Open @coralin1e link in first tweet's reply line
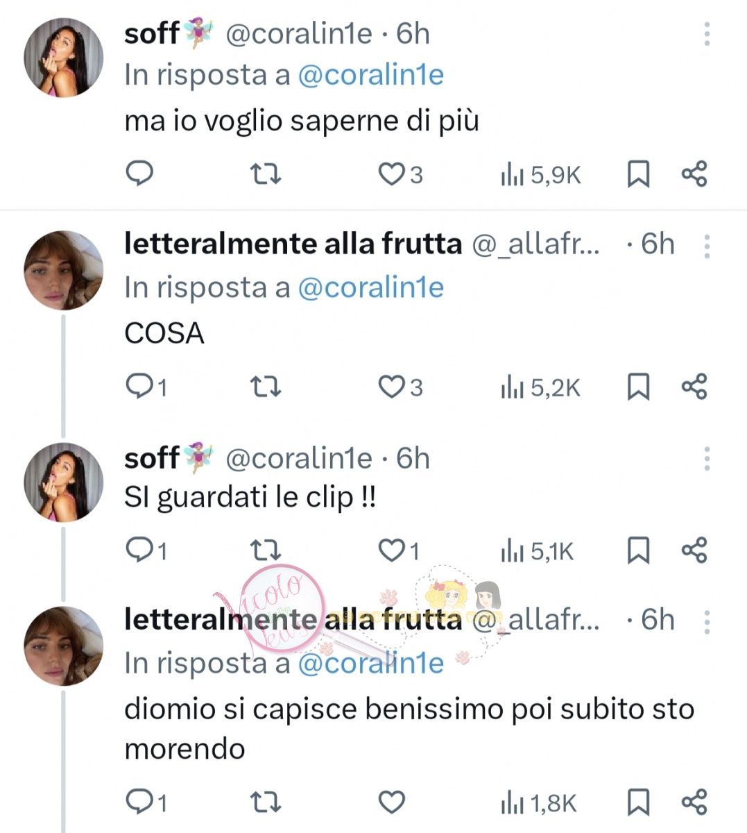The width and height of the screenshot is (747, 833). (x=370, y=75)
